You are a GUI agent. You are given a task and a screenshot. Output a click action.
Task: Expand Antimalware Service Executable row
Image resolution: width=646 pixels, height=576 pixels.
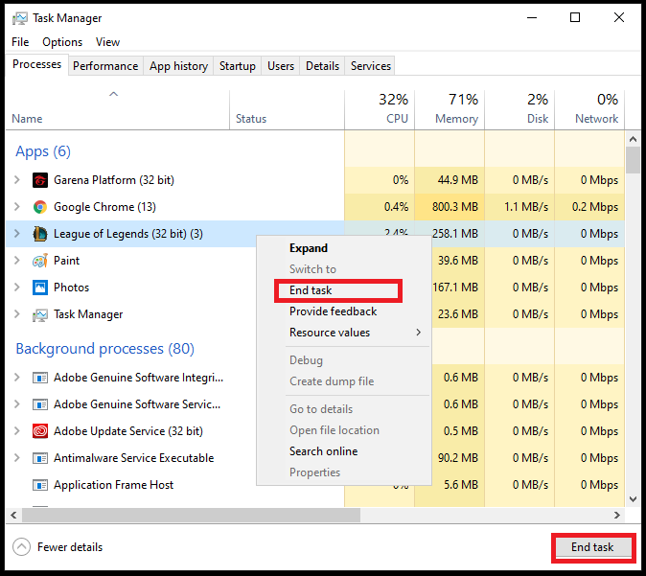(x=17, y=458)
